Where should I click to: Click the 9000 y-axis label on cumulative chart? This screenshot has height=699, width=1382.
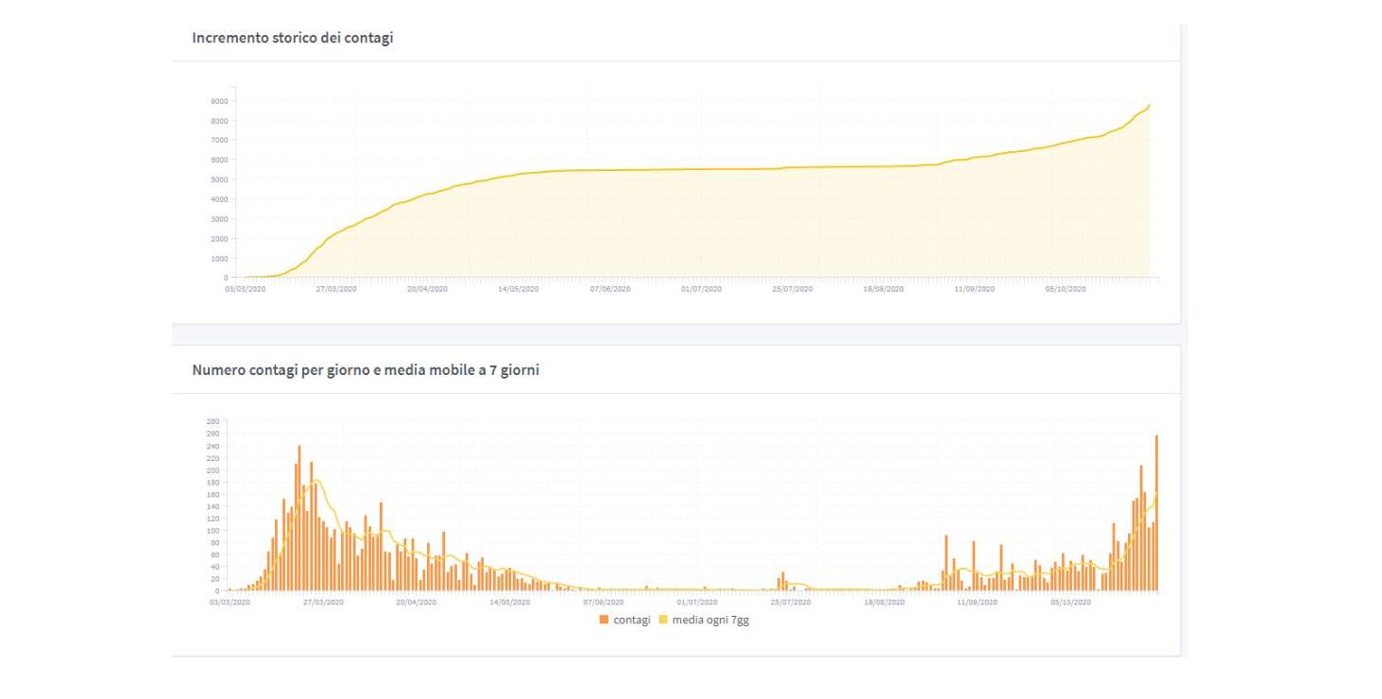(x=218, y=101)
